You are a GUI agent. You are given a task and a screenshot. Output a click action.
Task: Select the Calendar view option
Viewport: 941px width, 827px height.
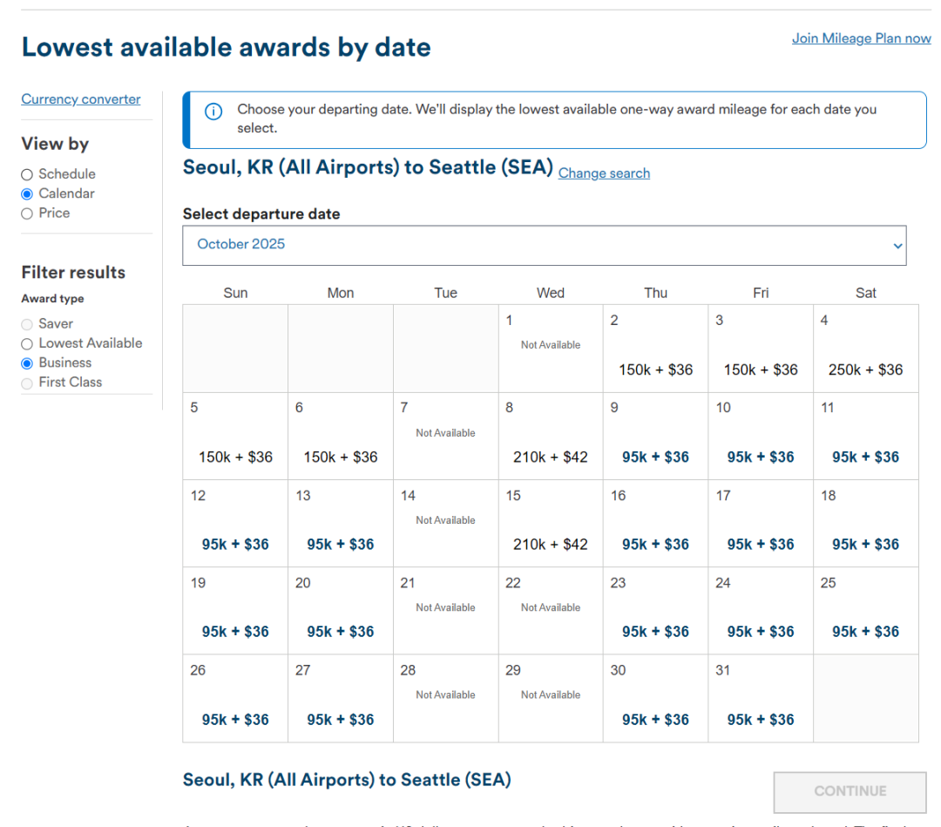pyautogui.click(x=27, y=193)
